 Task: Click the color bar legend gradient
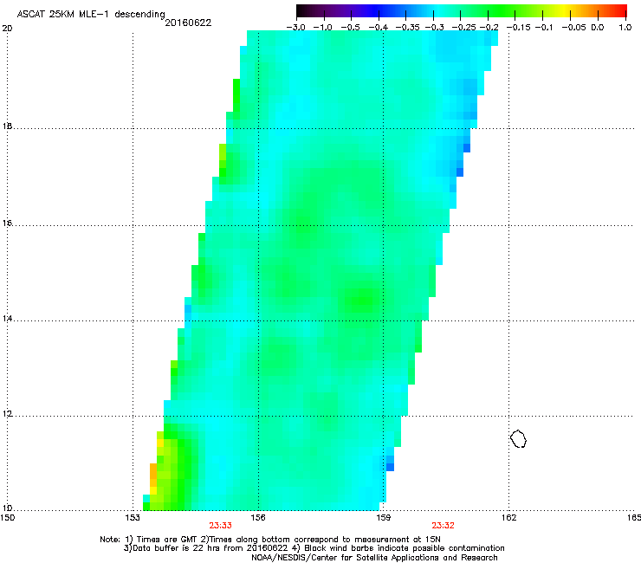[462, 11]
